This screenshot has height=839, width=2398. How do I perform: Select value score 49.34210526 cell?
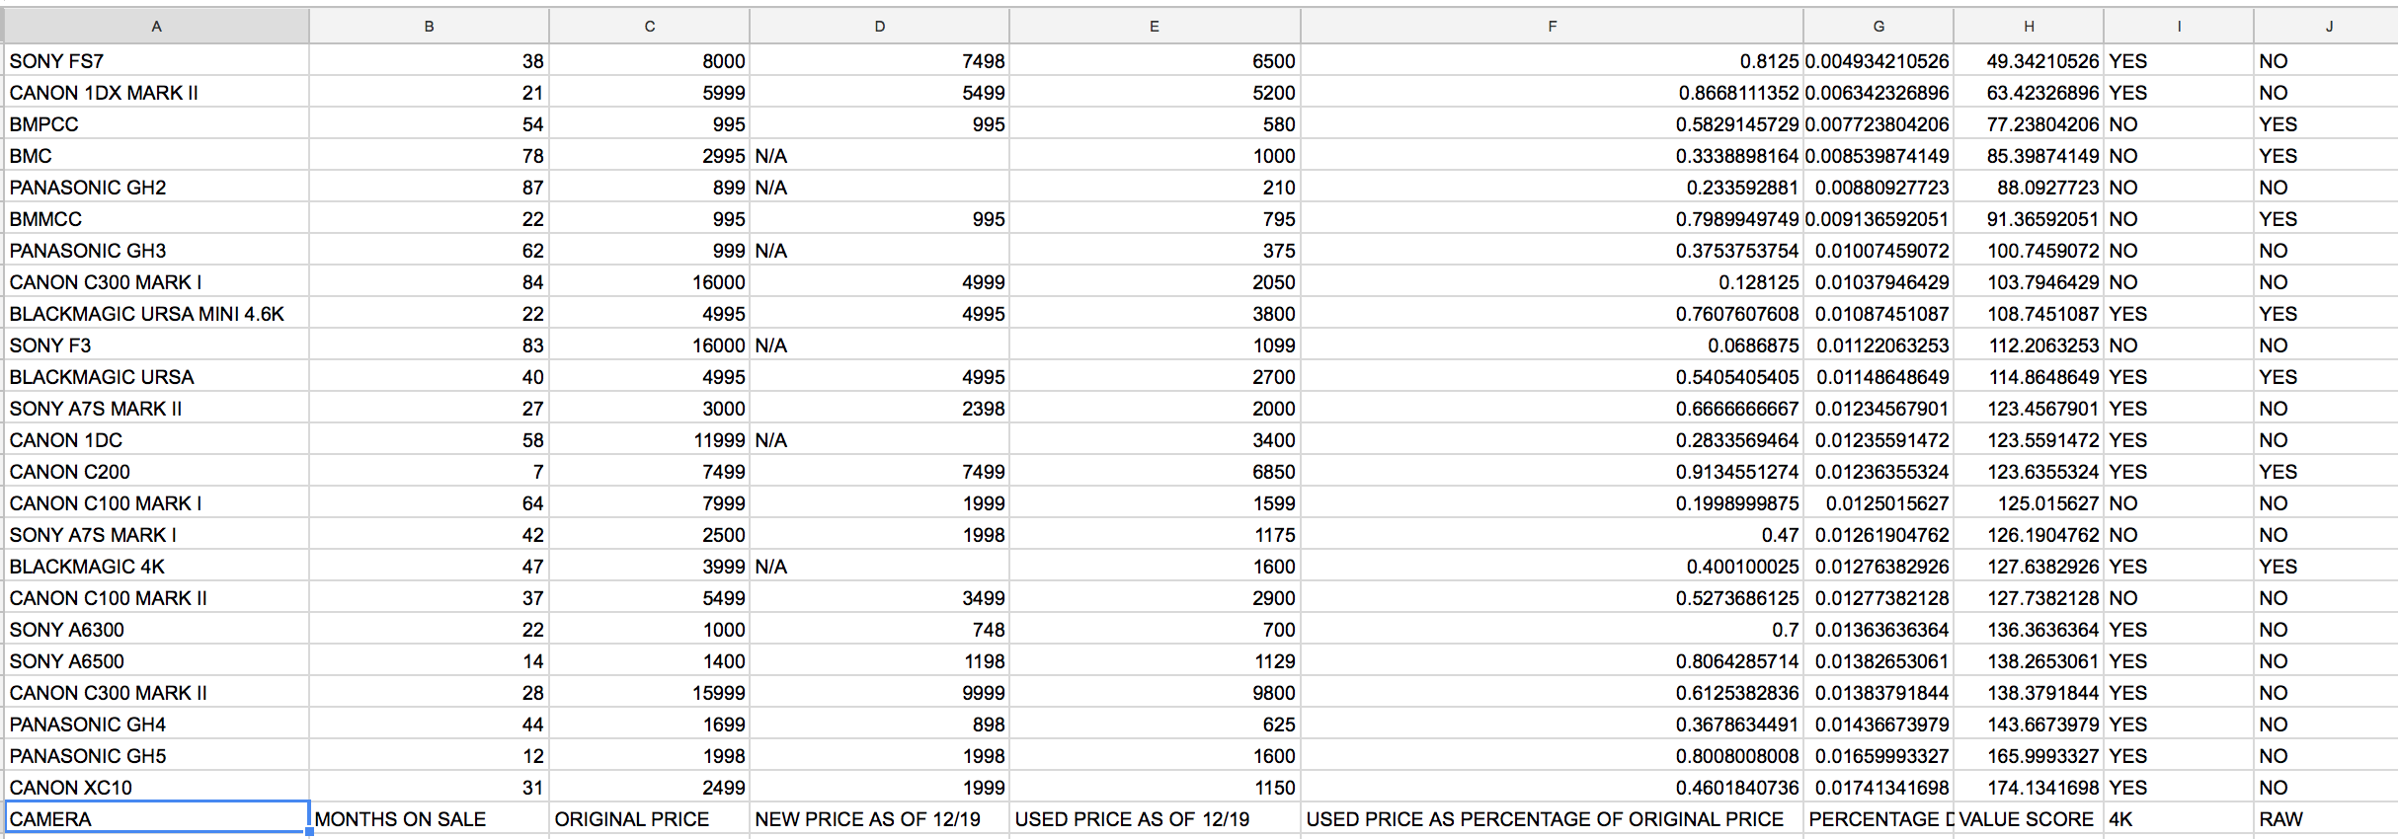click(2029, 61)
